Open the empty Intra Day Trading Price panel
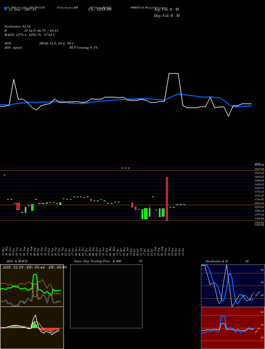Image resolution: width=265 pixels, height=349 pixels. coord(106,296)
